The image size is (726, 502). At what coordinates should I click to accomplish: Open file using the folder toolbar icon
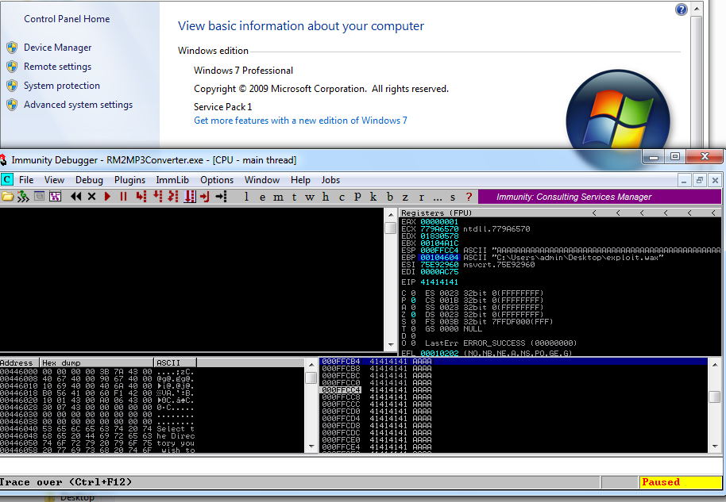click(7, 197)
